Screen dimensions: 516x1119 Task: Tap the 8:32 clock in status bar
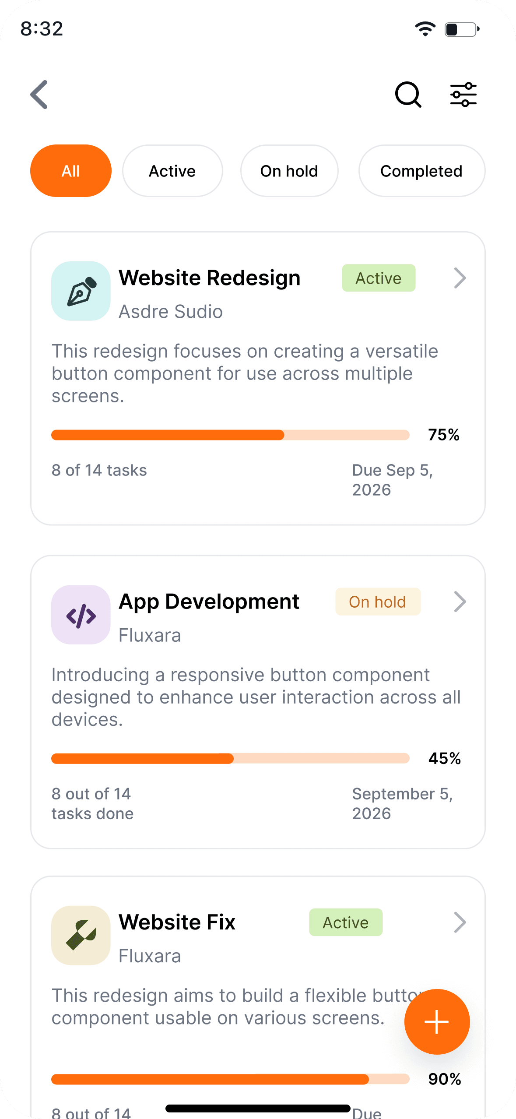[42, 29]
